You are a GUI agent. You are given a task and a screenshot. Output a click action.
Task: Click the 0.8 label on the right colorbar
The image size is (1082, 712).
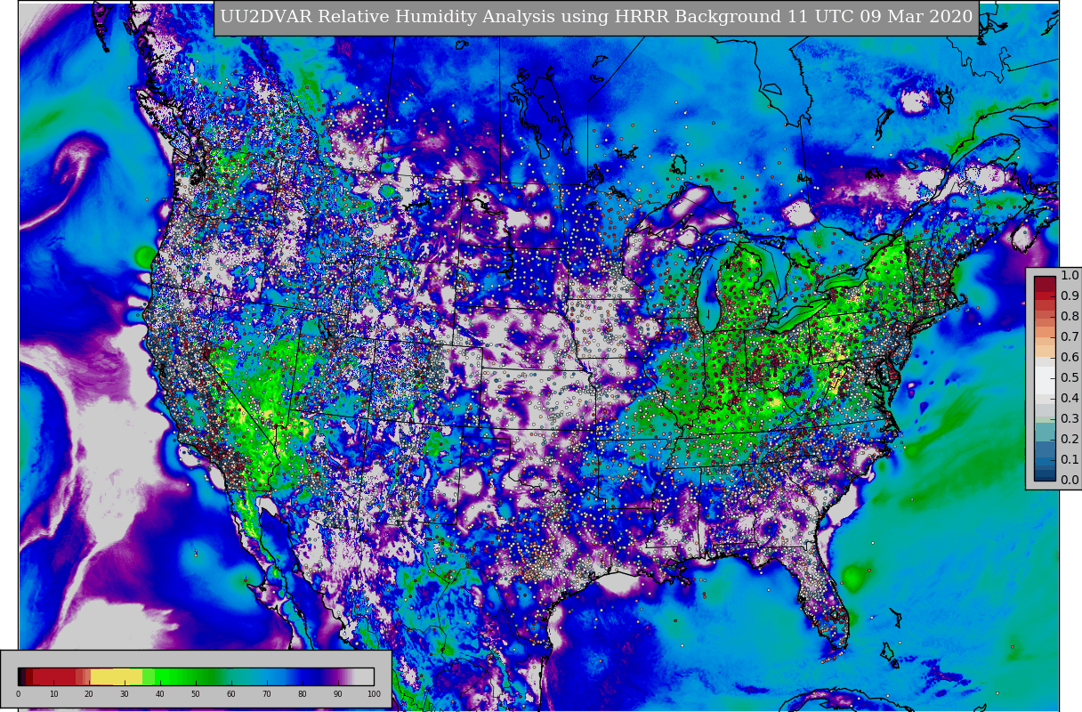coord(1070,317)
